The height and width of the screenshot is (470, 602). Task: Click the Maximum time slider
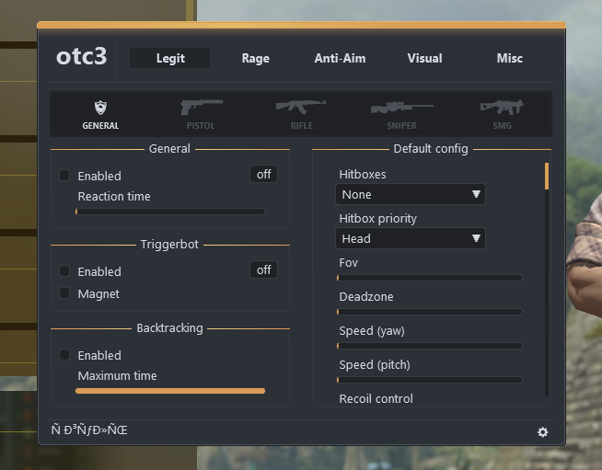(x=170, y=391)
